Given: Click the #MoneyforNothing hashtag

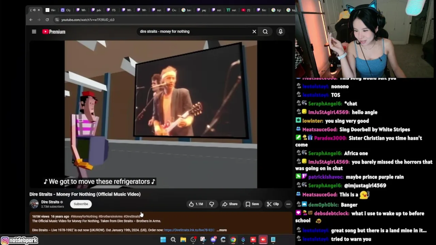Looking at the screenshot, I should [84, 216].
